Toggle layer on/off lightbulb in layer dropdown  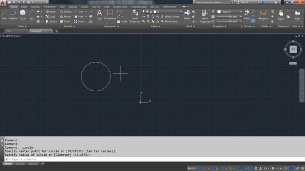click(x=143, y=11)
